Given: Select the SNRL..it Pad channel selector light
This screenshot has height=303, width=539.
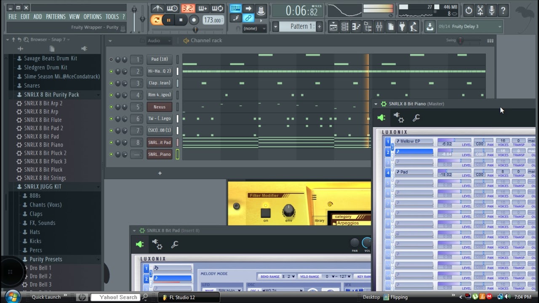Looking at the screenshot, I should click(177, 143).
